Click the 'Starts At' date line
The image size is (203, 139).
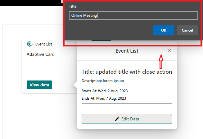(x=105, y=91)
